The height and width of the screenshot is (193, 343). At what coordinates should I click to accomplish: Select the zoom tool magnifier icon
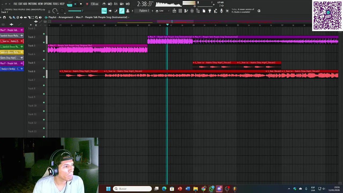(x=36, y=17)
